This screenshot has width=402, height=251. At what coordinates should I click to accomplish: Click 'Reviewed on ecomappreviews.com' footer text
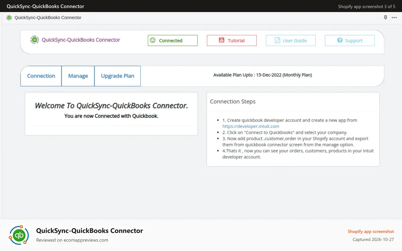[72, 240]
